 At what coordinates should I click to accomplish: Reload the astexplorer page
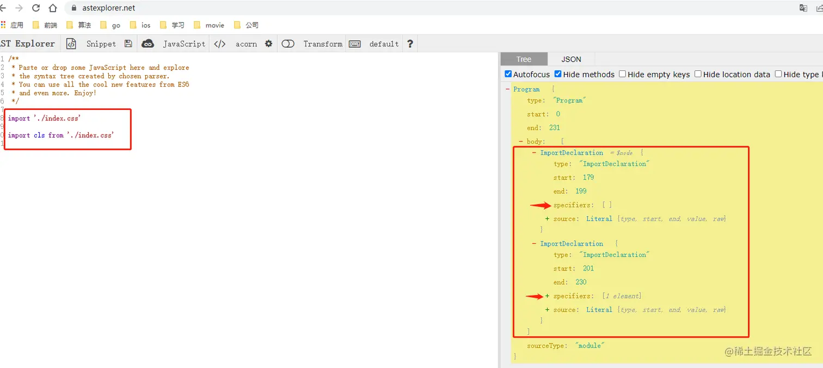36,8
